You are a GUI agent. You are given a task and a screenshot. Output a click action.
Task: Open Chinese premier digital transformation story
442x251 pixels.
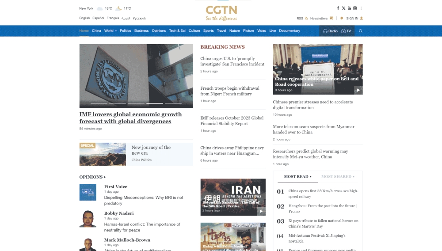(x=312, y=105)
